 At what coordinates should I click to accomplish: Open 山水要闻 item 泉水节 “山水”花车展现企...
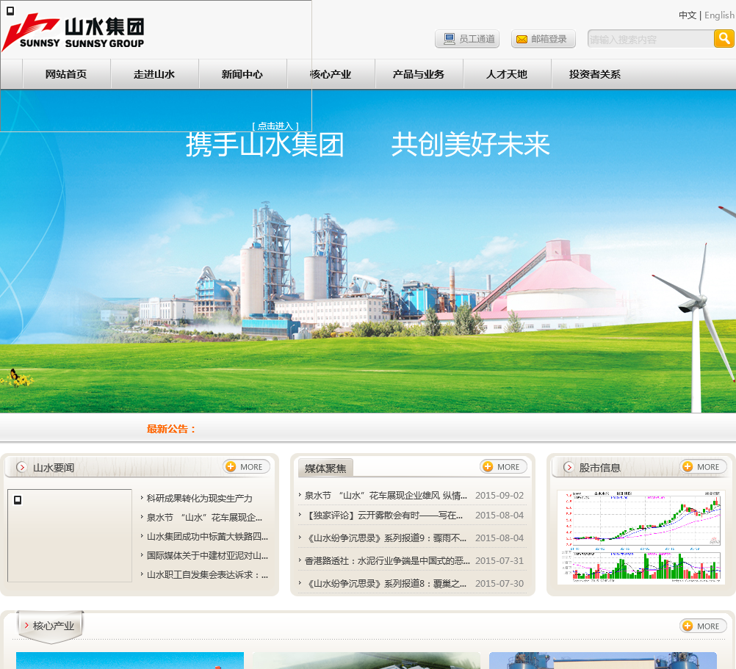[x=204, y=518]
